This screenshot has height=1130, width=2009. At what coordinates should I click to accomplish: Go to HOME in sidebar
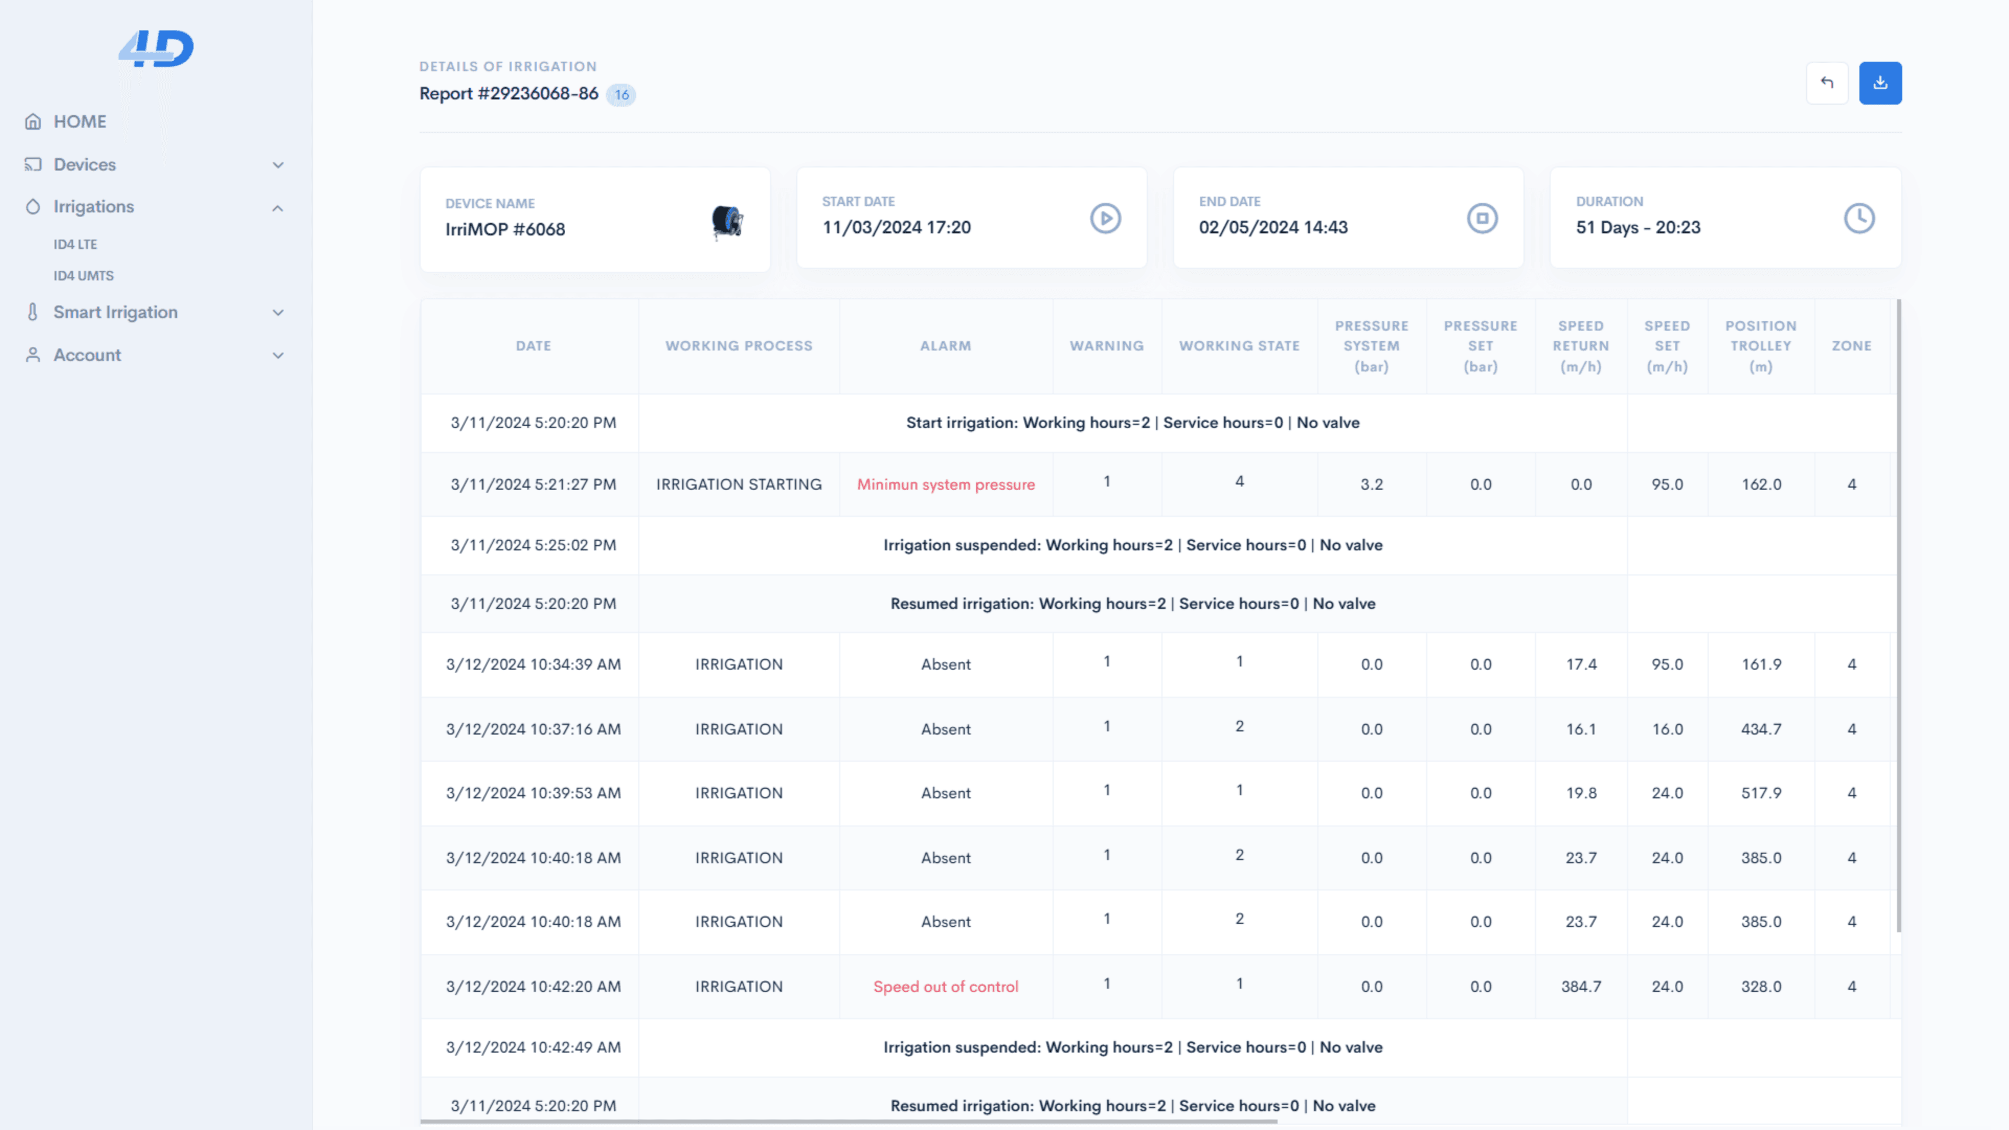(80, 122)
